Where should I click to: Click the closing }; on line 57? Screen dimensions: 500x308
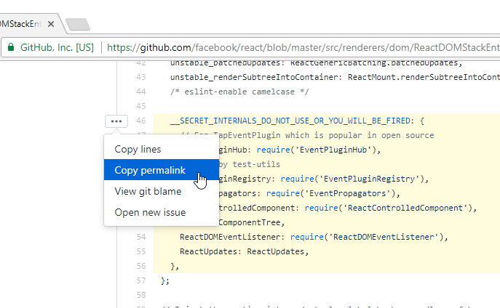pos(165,280)
